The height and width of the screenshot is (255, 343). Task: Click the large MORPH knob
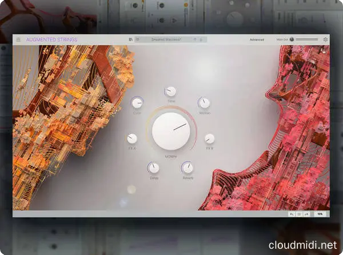tap(171, 130)
